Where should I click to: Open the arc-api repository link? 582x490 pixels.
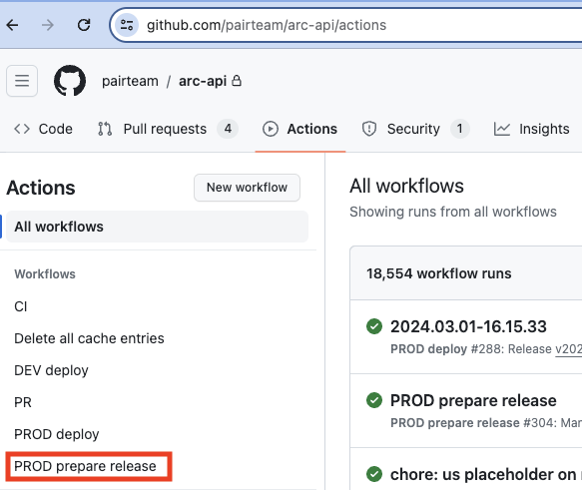coord(203,81)
